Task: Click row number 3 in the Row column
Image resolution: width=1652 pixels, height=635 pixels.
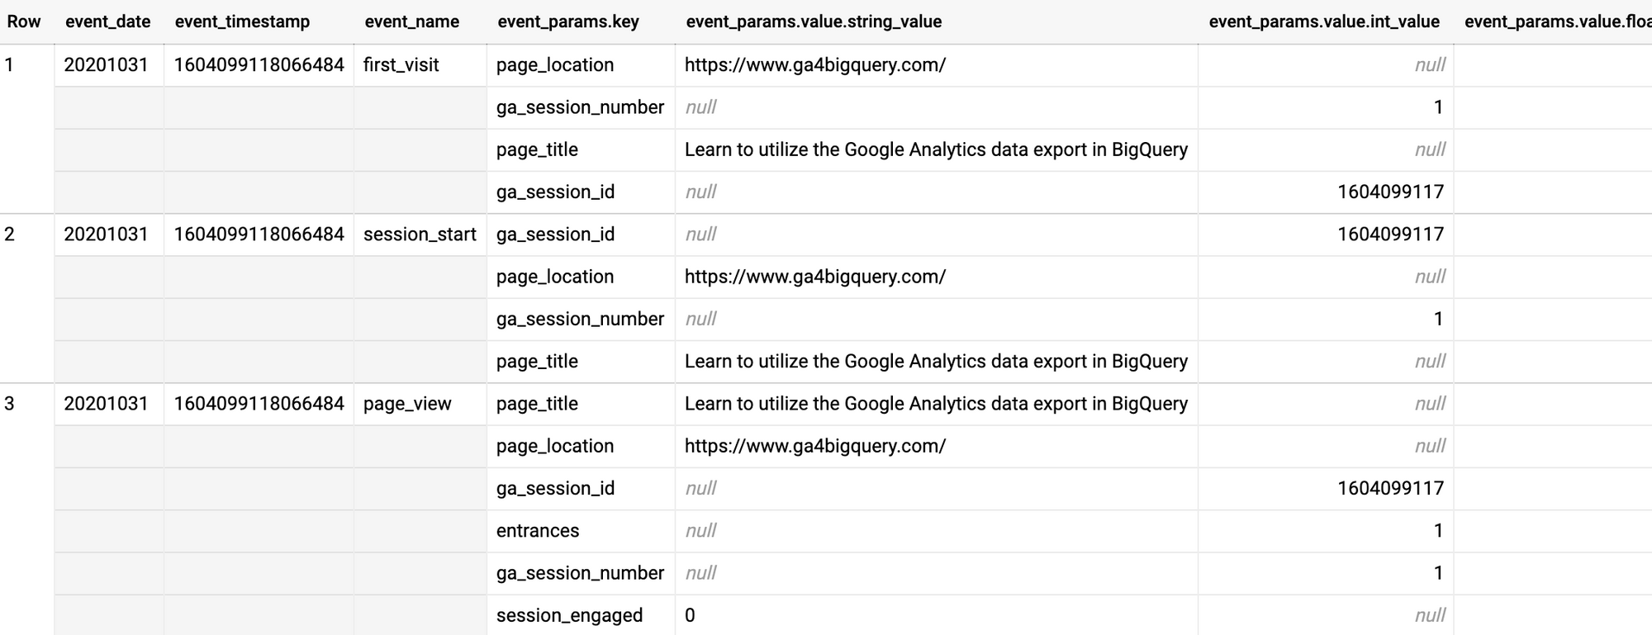Action: (10, 404)
